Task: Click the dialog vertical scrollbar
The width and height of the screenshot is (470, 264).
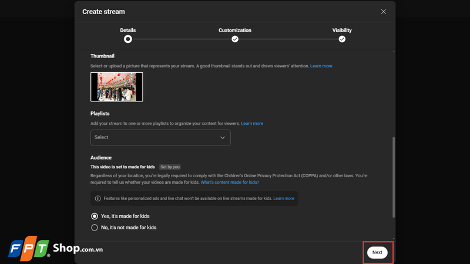Action: point(394,177)
